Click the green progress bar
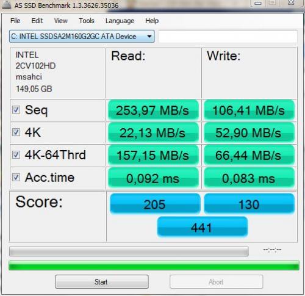This screenshot has width=305, height=296. coord(154,265)
